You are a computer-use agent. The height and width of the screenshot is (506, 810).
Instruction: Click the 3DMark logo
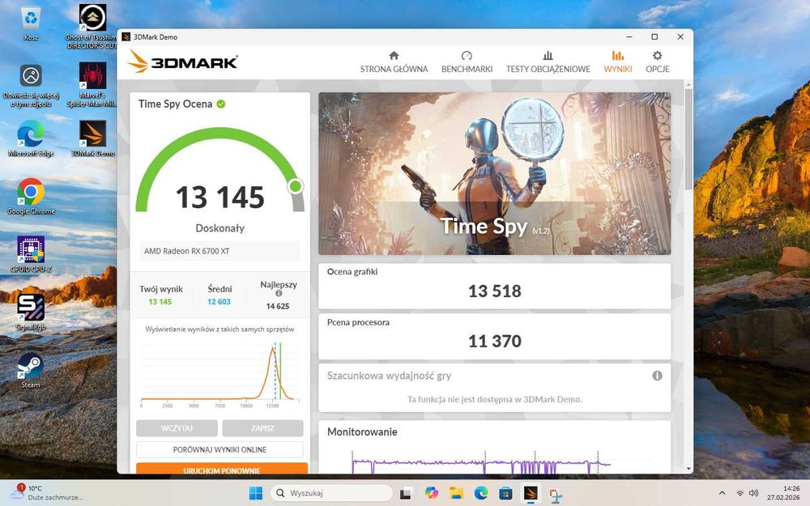click(x=182, y=62)
